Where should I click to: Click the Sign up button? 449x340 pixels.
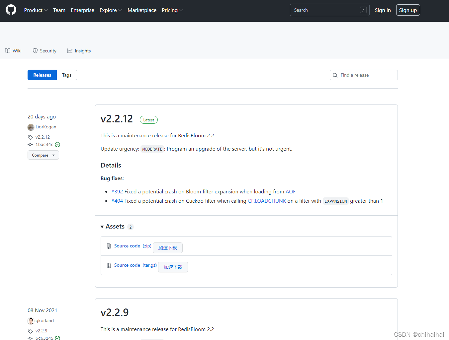point(408,10)
